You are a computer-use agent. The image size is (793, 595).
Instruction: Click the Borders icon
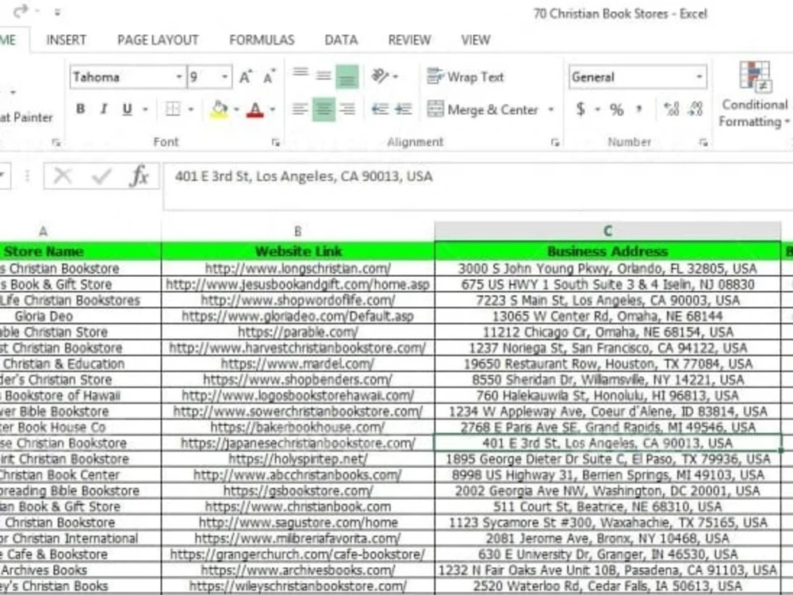173,109
